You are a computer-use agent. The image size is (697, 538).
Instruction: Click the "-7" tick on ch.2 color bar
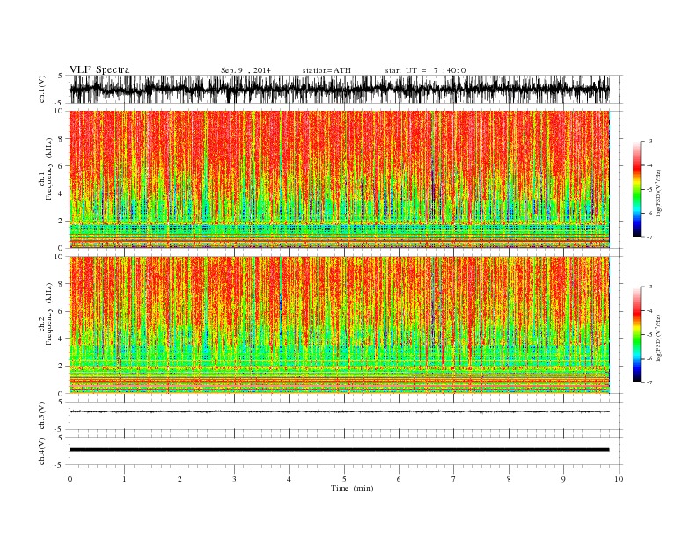click(x=649, y=382)
